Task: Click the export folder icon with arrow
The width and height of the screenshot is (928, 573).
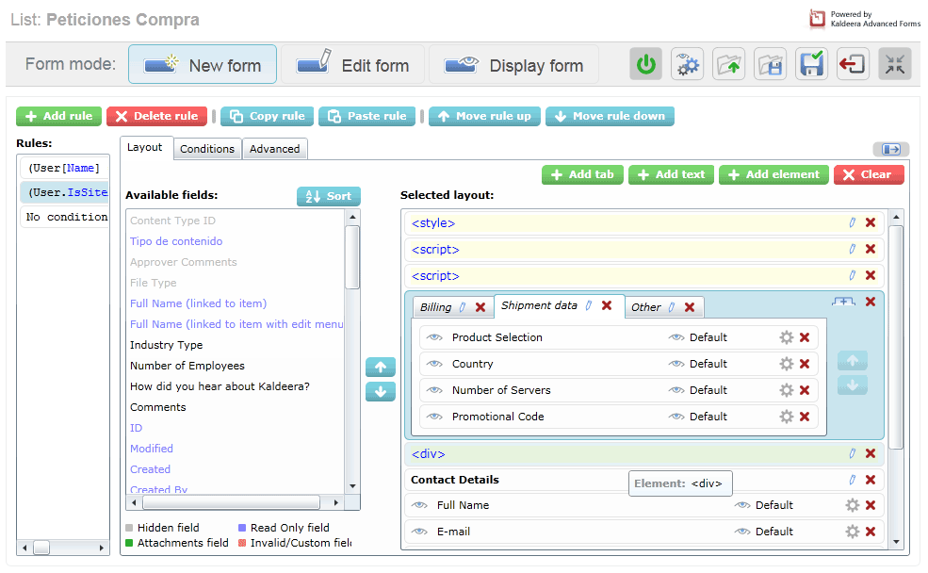Action: 728,64
